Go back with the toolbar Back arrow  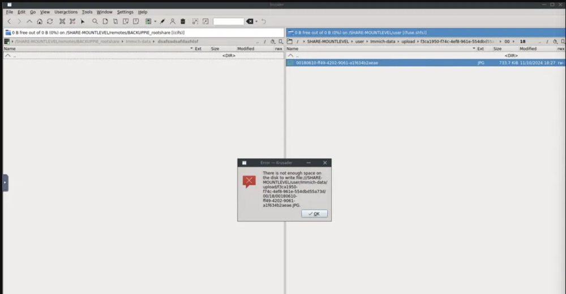[x=10, y=22]
